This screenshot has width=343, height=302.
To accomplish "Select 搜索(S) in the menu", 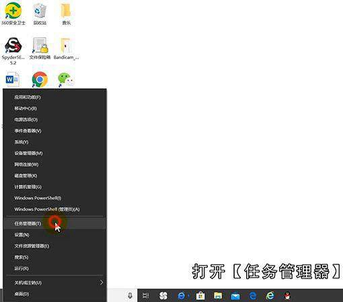I will (54, 257).
